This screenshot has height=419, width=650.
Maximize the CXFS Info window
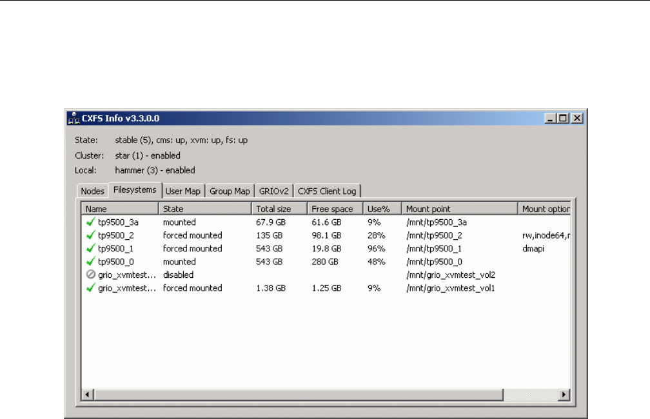(x=563, y=118)
